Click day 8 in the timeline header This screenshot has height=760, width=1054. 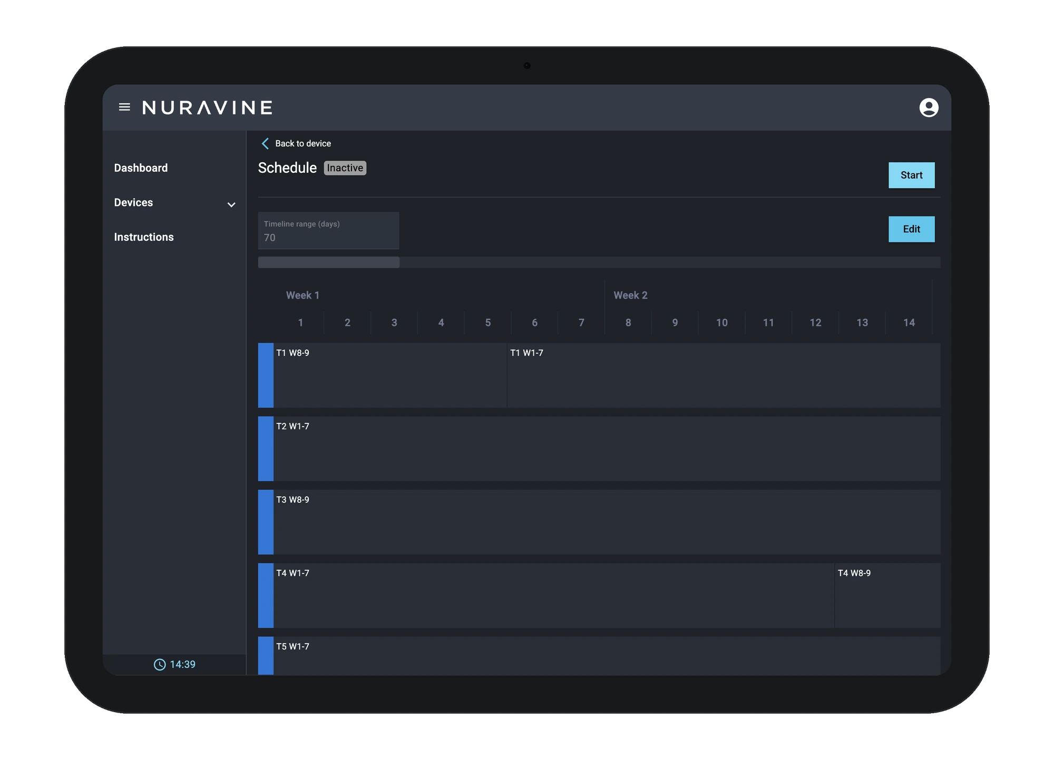click(x=628, y=323)
